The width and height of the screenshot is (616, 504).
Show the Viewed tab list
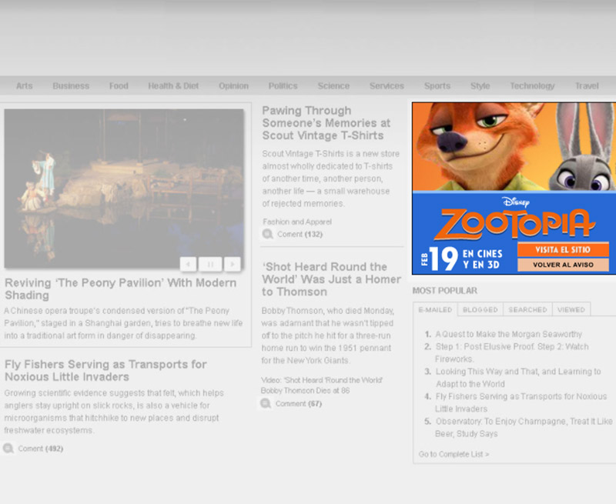(571, 309)
